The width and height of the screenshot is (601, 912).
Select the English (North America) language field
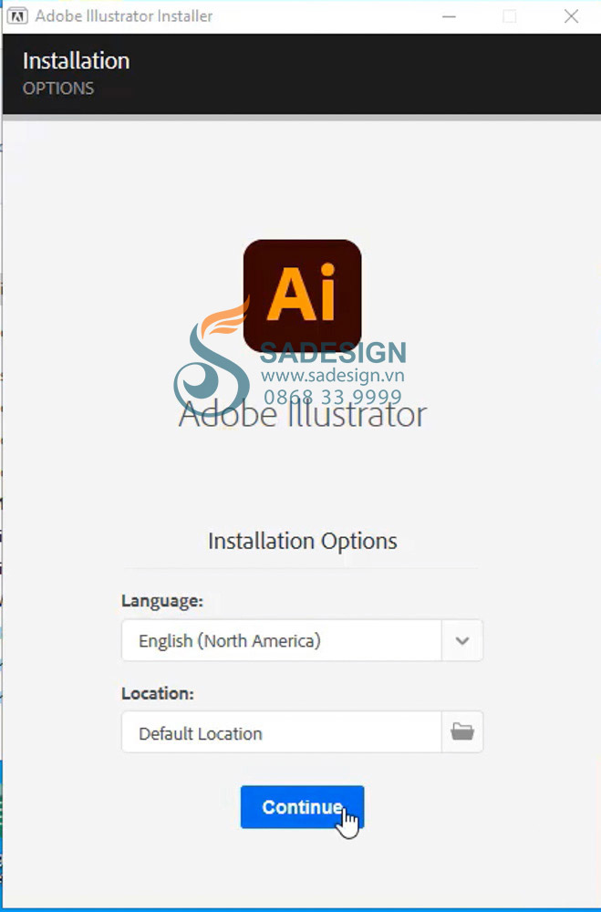coord(282,640)
